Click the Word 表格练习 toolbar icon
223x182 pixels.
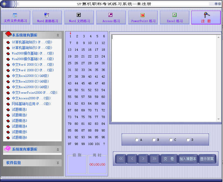[x=47, y=15]
